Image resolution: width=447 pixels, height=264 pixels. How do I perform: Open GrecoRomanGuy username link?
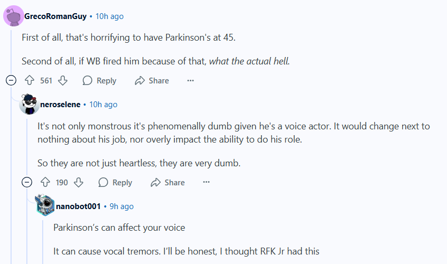(x=55, y=16)
